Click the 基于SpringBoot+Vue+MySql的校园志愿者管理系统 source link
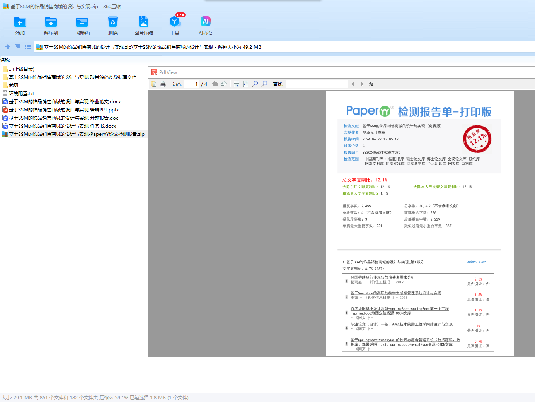 406,342
